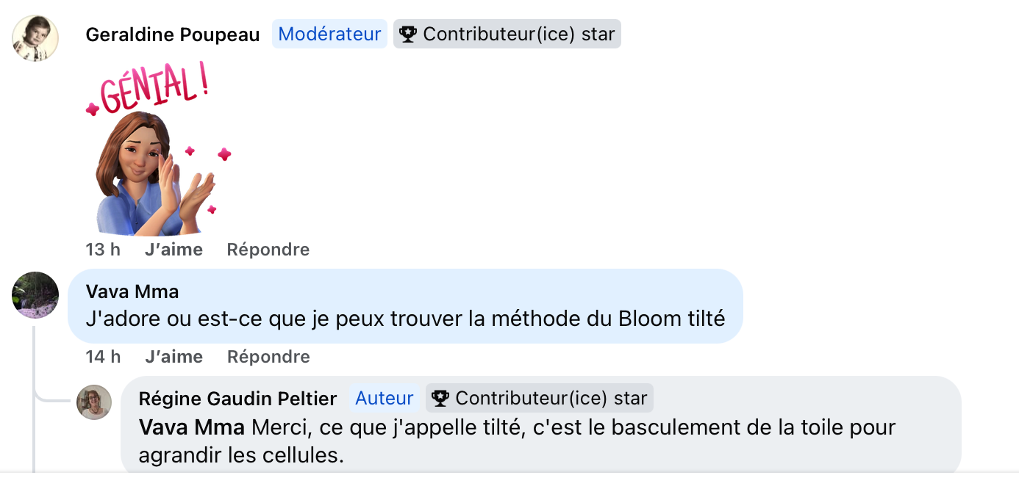Like Geraldine Poupeau's sticker comment
The image size is (1019, 486).
point(174,250)
